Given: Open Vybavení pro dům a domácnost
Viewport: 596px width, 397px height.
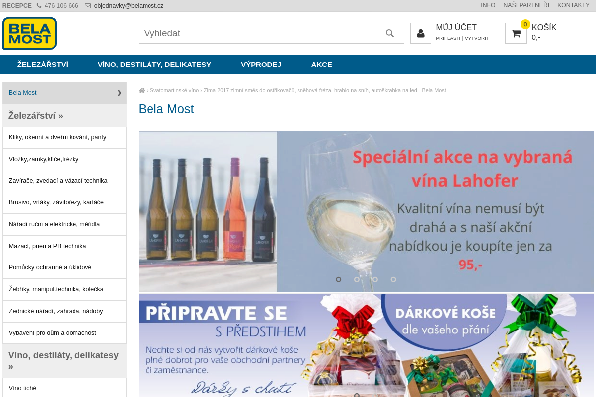Looking at the screenshot, I should [x=65, y=333].
